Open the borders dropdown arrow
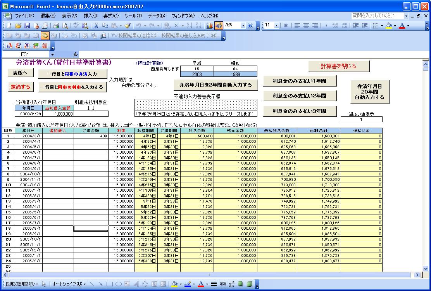 coord(382,26)
